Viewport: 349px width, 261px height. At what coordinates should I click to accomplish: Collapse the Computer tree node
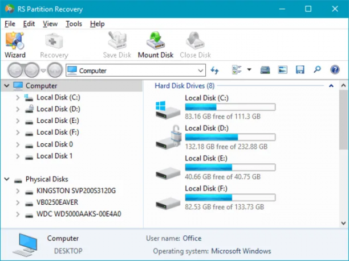[x=7, y=86]
